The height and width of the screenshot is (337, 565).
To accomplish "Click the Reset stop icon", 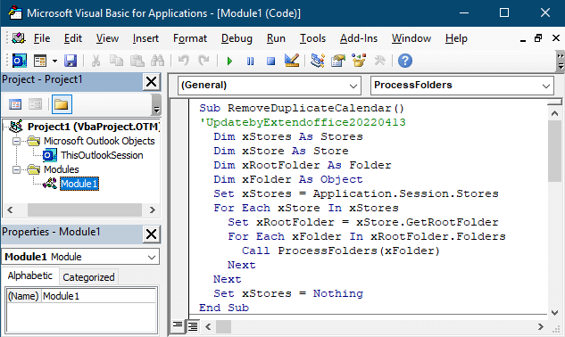I will point(270,61).
